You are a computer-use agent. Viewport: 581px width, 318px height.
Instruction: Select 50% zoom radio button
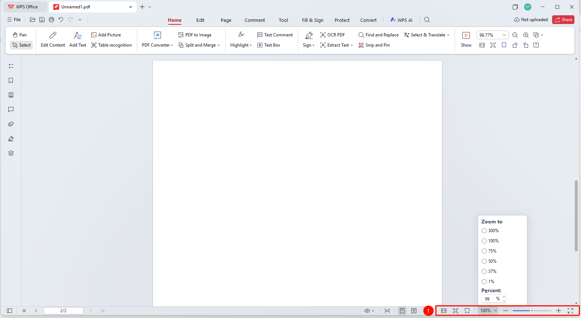click(489, 261)
